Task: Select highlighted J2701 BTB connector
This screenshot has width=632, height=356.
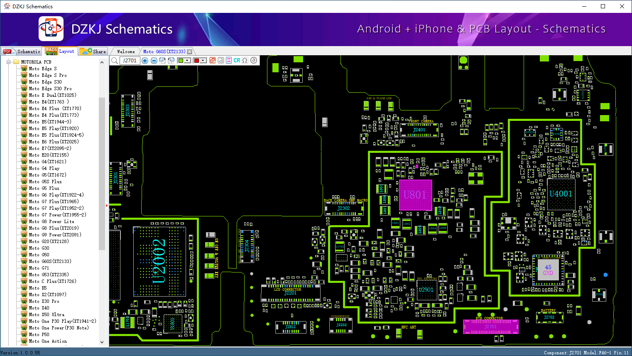Action: point(490,327)
